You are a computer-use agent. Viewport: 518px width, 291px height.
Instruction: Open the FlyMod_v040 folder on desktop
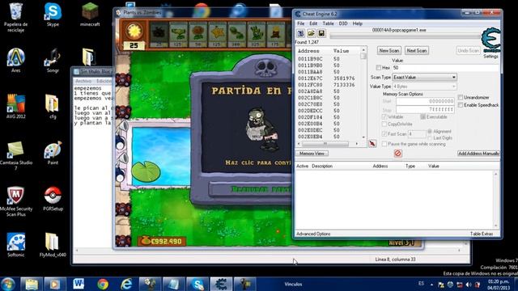tap(53, 245)
